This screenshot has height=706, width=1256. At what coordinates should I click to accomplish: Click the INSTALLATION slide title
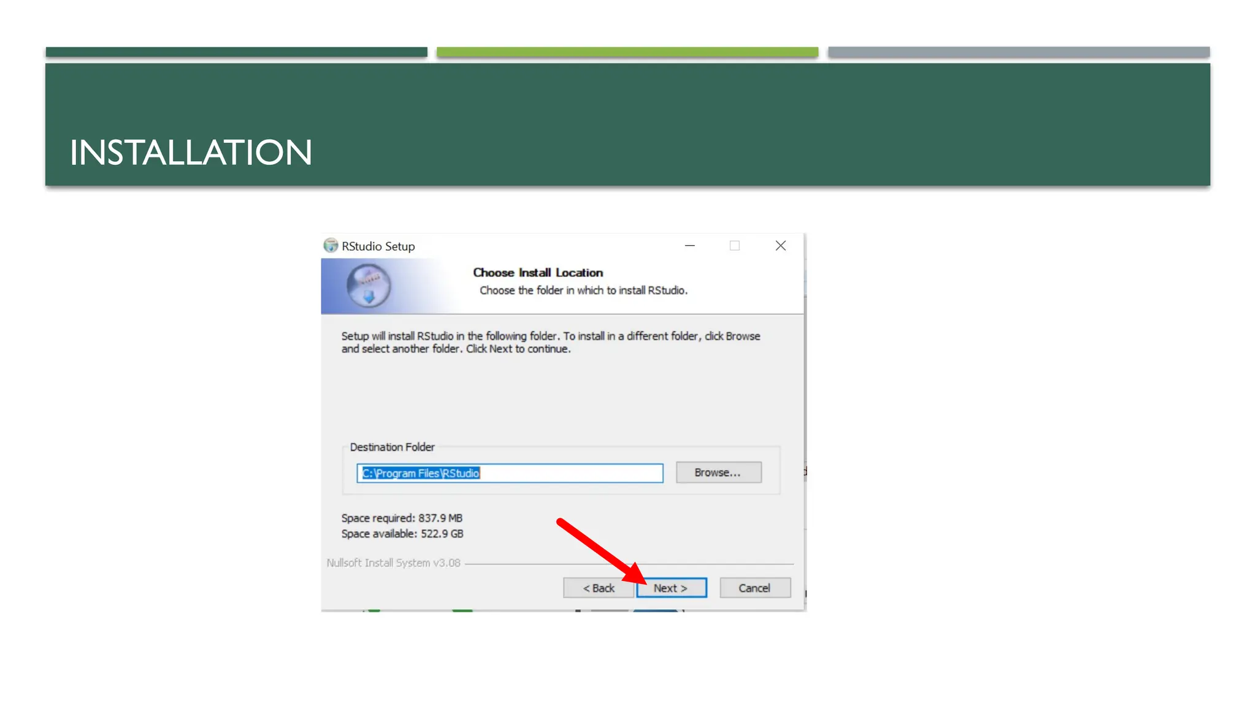coord(191,153)
